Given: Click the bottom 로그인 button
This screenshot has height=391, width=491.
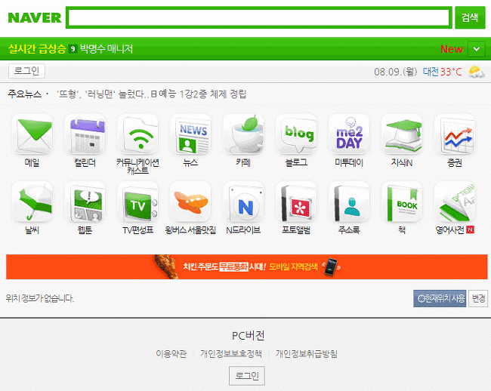Looking at the screenshot, I should [247, 376].
